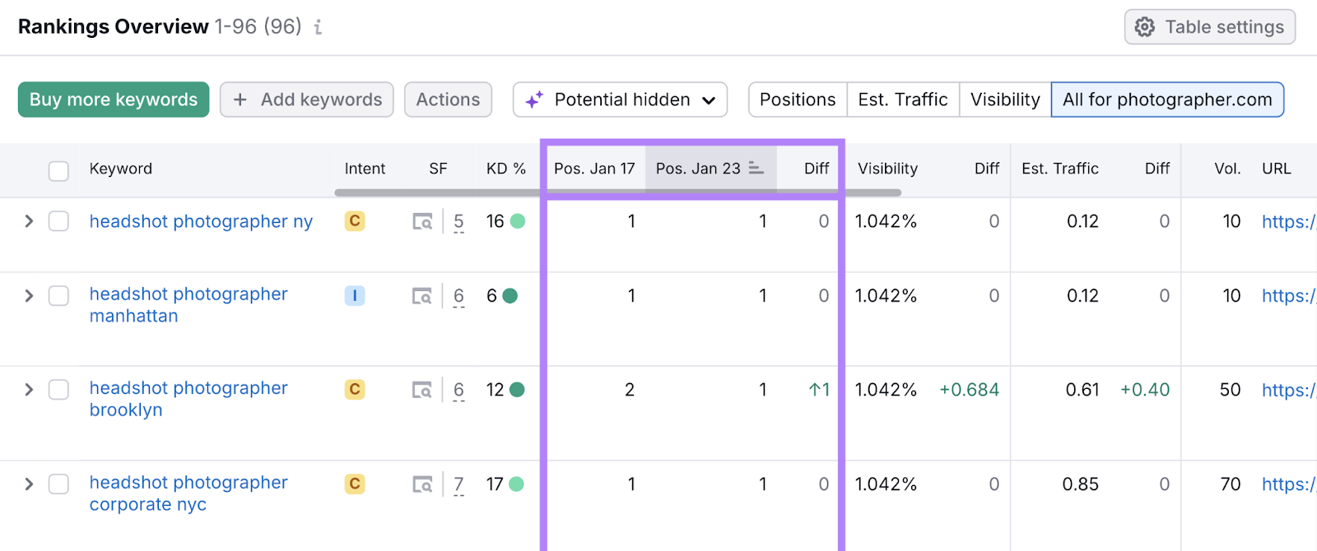Open the URL link for headshot photographer brooklyn
Image resolution: width=1317 pixels, height=551 pixels.
[x=1288, y=390]
